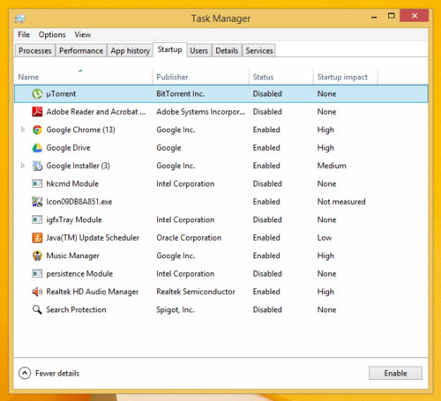
Task: Switch to the Performance tab
Action: point(81,50)
